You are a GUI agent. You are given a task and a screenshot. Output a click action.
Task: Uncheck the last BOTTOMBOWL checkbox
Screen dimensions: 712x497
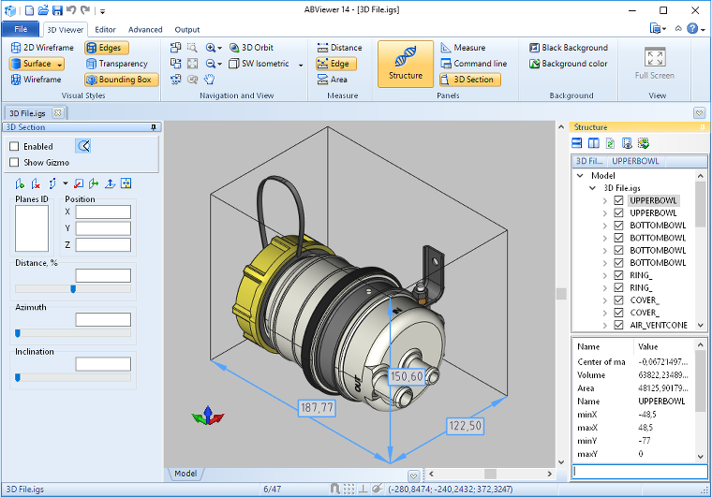[x=618, y=263]
